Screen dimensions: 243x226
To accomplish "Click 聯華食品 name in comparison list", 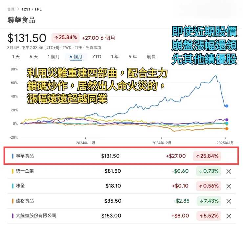I will tap(25, 156).
